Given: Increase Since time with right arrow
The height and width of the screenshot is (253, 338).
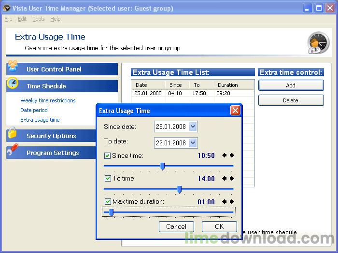Looking at the screenshot, I should pos(232,155).
